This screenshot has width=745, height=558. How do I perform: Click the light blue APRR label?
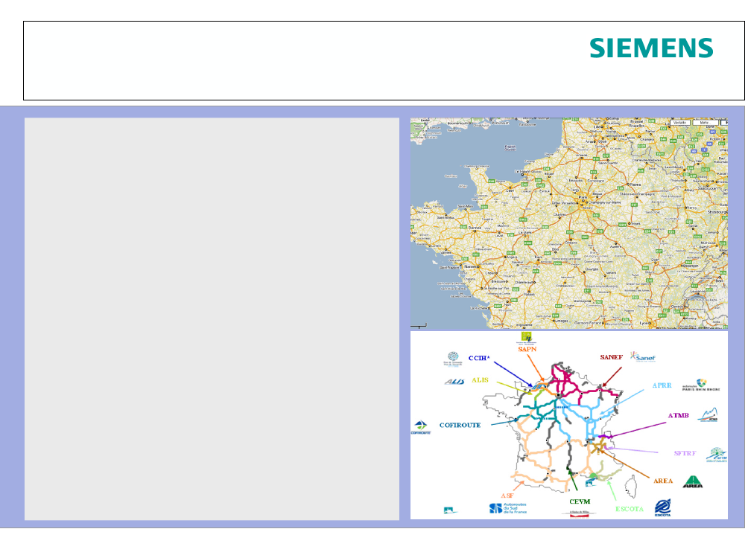[x=662, y=385]
